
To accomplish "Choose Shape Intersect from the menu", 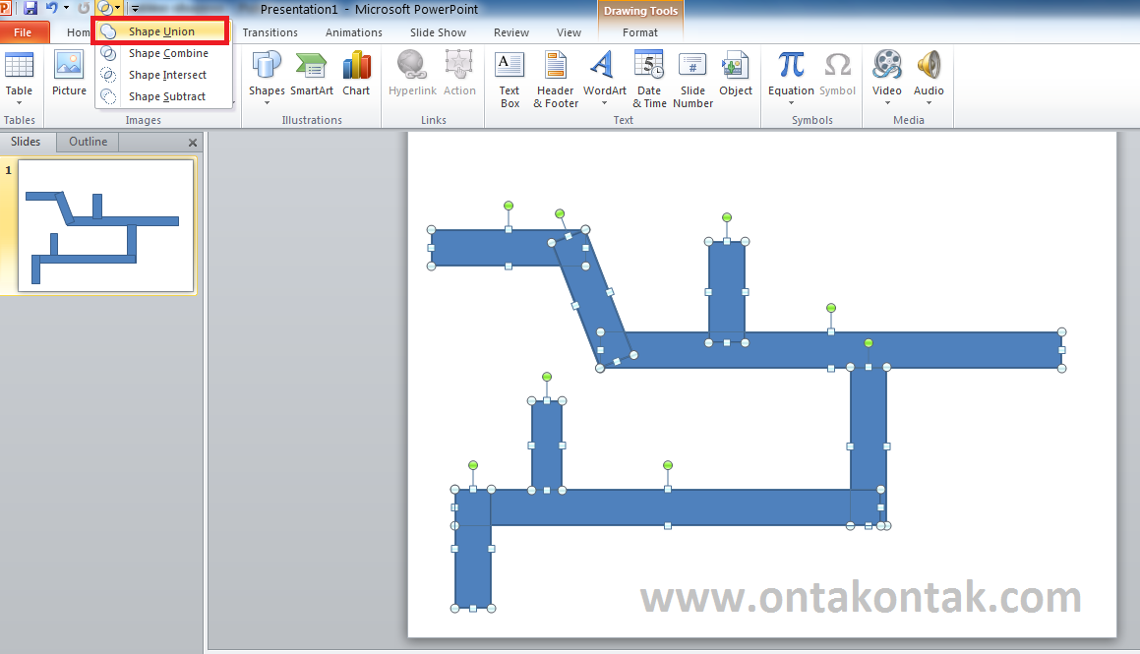I will pyautogui.click(x=162, y=75).
